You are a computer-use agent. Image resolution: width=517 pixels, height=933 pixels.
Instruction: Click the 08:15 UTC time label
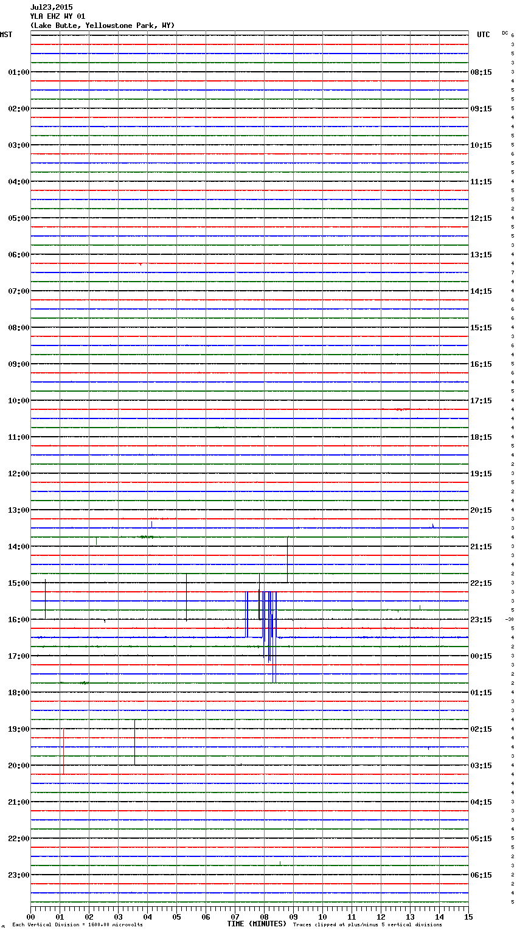coord(481,72)
